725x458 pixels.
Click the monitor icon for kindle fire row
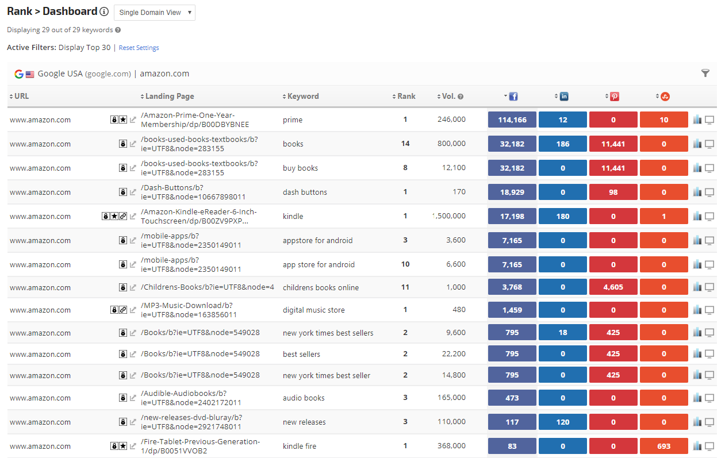[x=709, y=446]
